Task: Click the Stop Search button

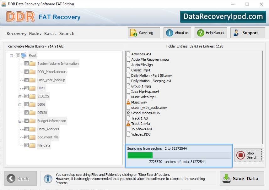Action: pos(248,155)
